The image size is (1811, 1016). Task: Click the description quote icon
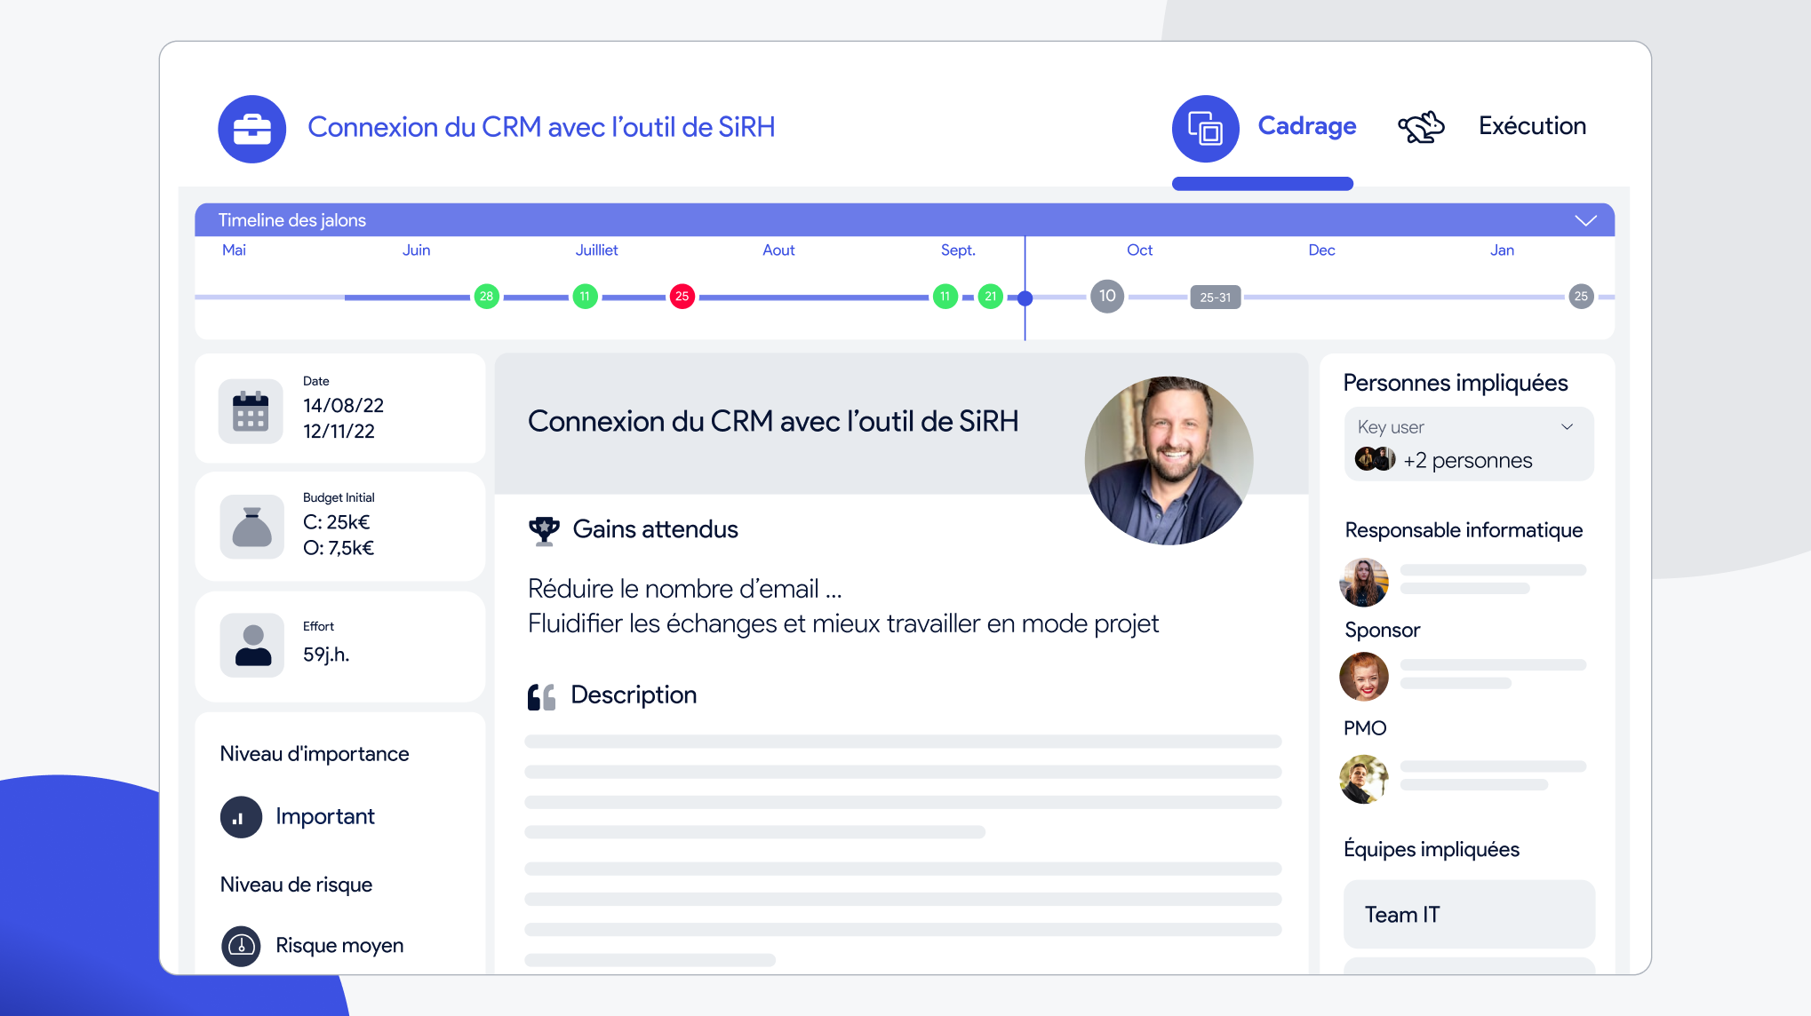coord(542,694)
